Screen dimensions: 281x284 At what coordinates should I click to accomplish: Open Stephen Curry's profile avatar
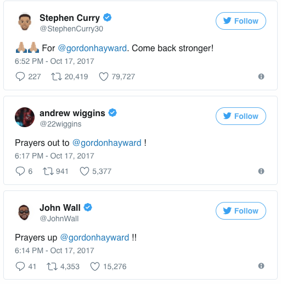tap(25, 22)
